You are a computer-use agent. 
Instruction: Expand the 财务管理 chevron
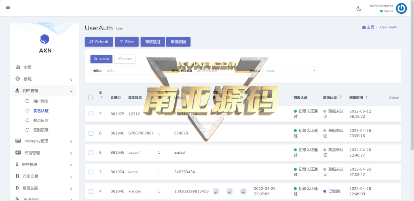point(71,165)
